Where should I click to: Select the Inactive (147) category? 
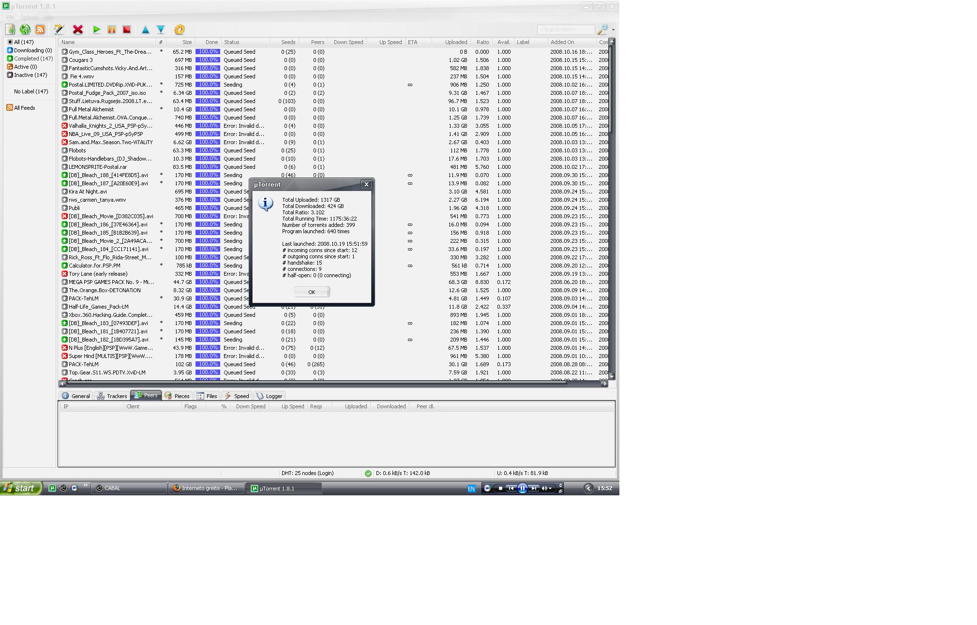tap(27, 75)
